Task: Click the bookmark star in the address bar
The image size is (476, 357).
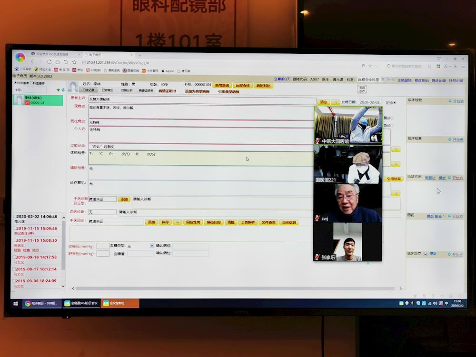Action: coord(74,62)
